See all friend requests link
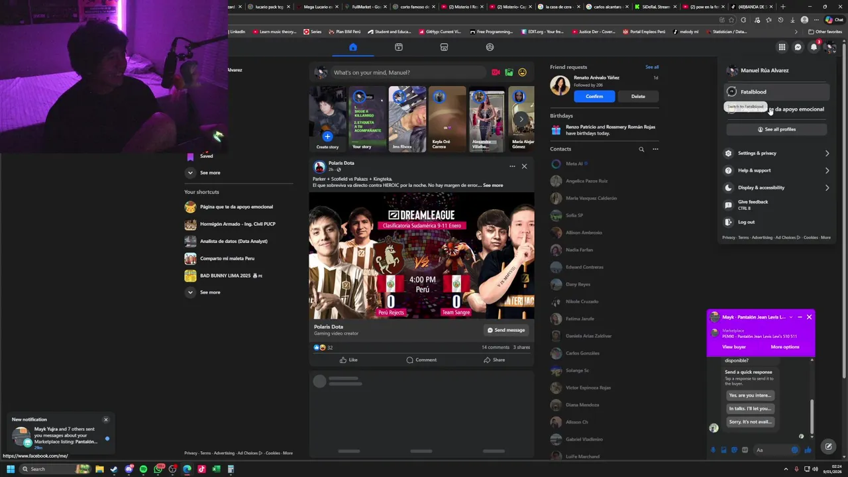Image resolution: width=848 pixels, height=477 pixels. (x=652, y=67)
